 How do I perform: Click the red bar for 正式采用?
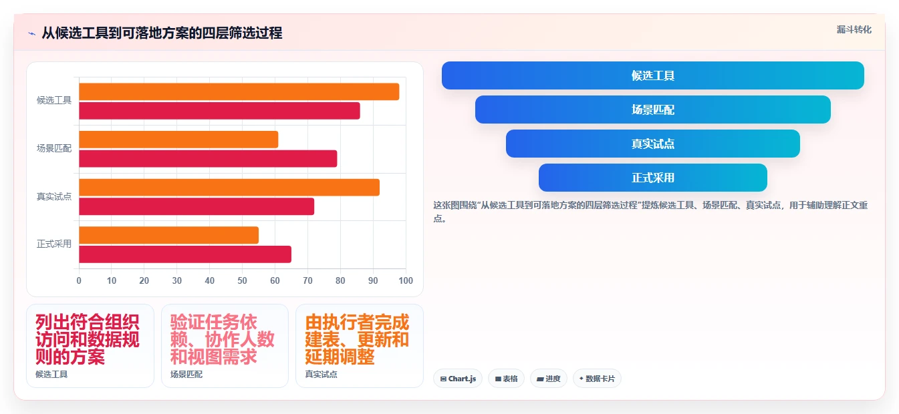pyautogui.click(x=185, y=254)
